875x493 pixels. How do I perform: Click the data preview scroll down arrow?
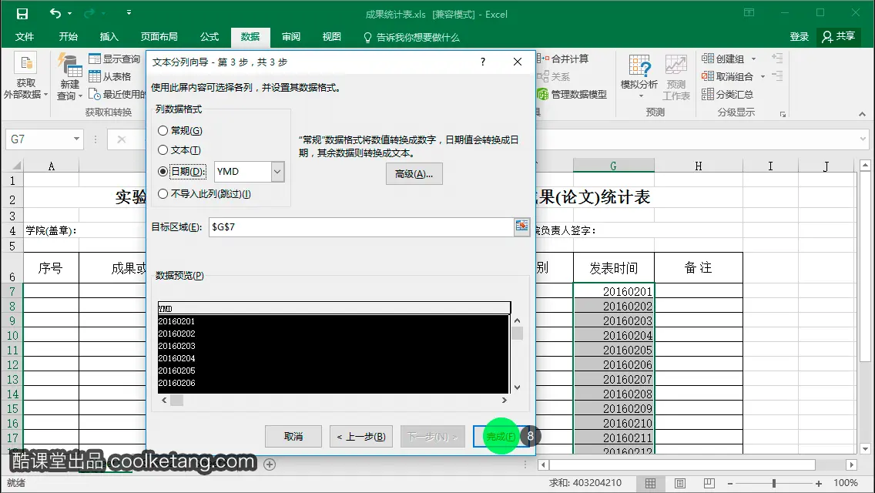pyautogui.click(x=518, y=387)
